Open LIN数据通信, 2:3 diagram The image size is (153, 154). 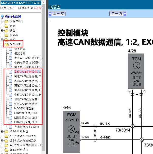pyautogui.click(x=26, y=118)
